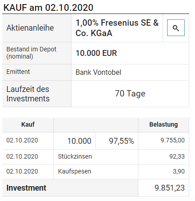195x201 pixels.
Task: Select the KAUF am 02.10.2020 heading
Action: (x=48, y=8)
